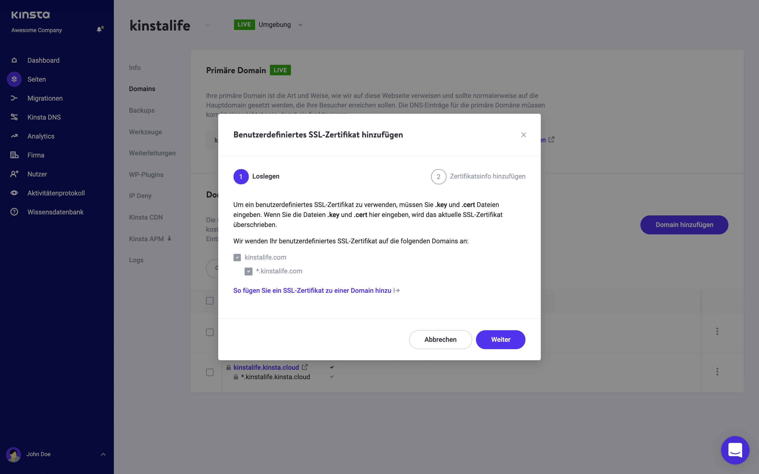Open Kinsta DNS via its sidebar icon
Viewport: 759px width, 474px height.
point(14,117)
